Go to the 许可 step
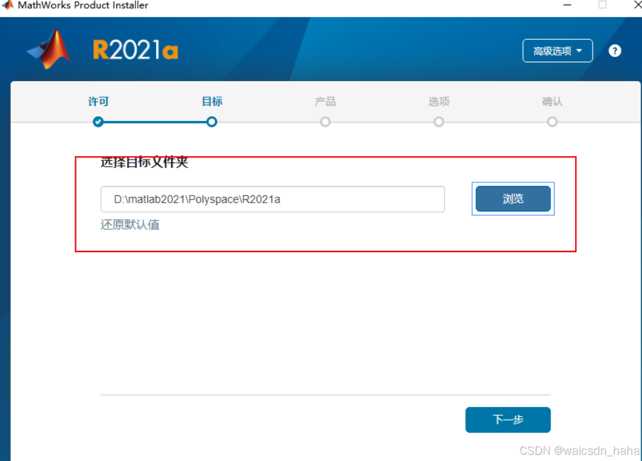Viewport: 642px width, 461px height. coord(98,101)
